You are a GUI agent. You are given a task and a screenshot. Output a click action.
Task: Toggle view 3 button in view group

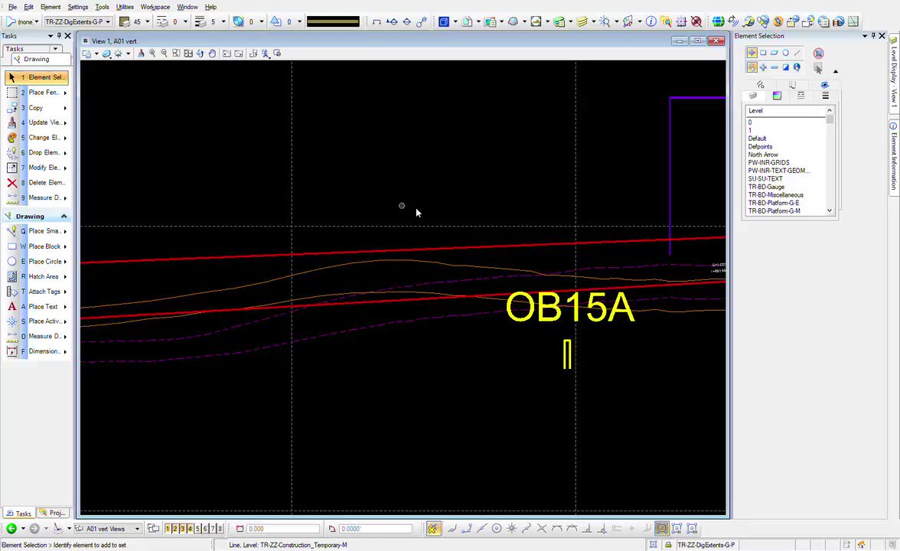click(x=182, y=529)
